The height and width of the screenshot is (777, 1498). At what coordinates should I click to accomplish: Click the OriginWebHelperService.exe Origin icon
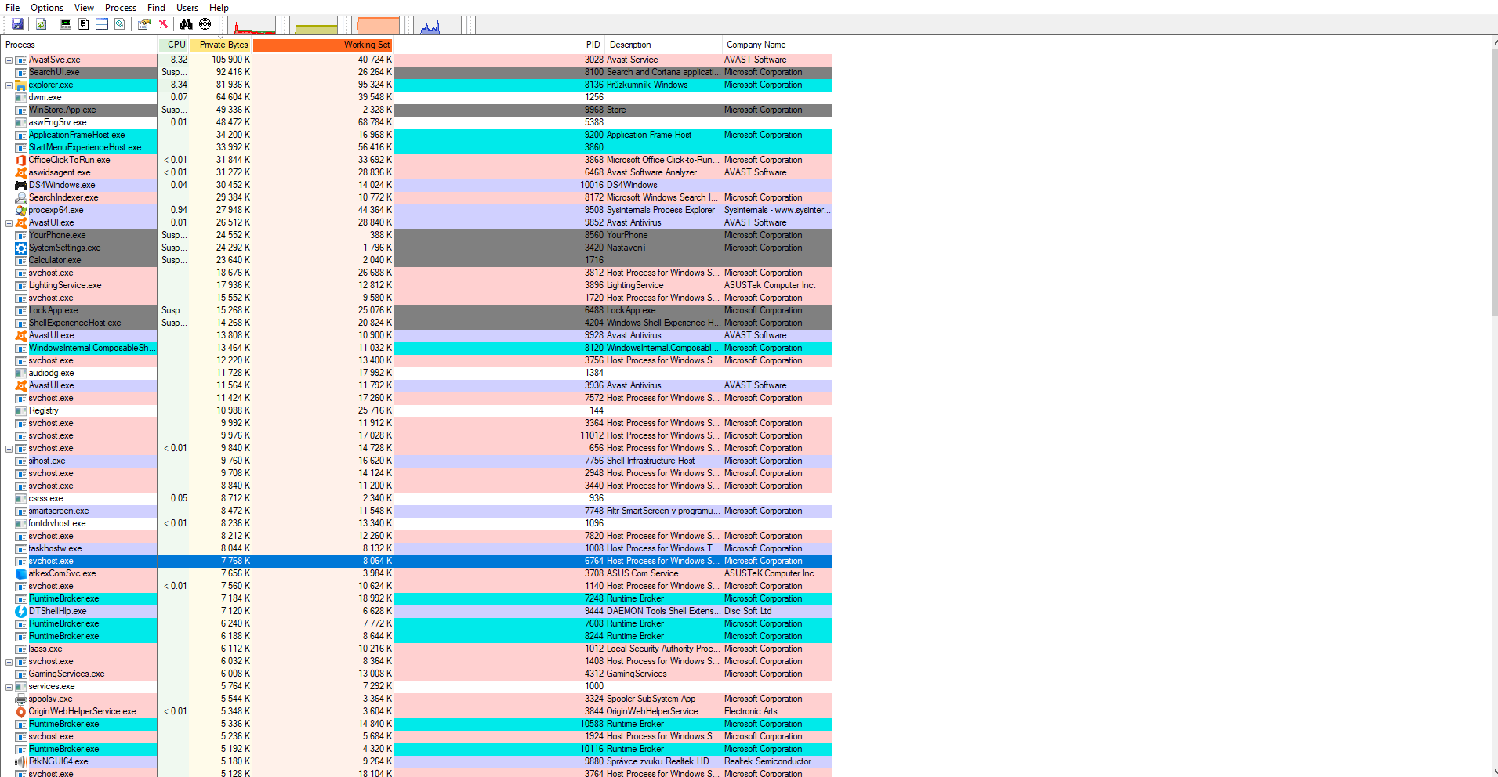pos(21,711)
